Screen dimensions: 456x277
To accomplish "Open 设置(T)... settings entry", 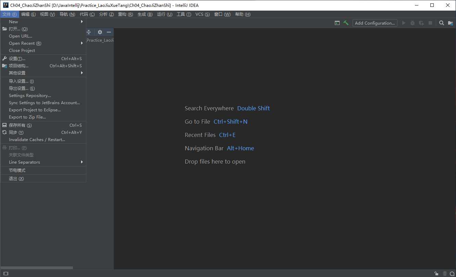I will coord(43,58).
